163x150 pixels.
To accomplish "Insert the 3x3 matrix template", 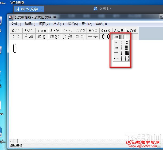I will (127, 48).
